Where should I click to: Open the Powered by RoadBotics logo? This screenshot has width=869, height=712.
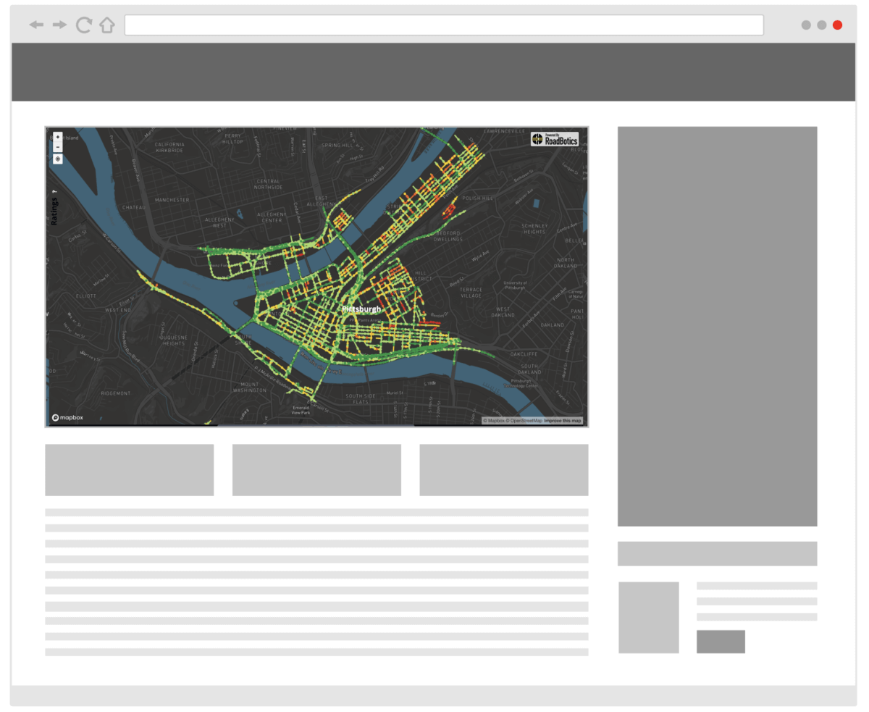[555, 139]
